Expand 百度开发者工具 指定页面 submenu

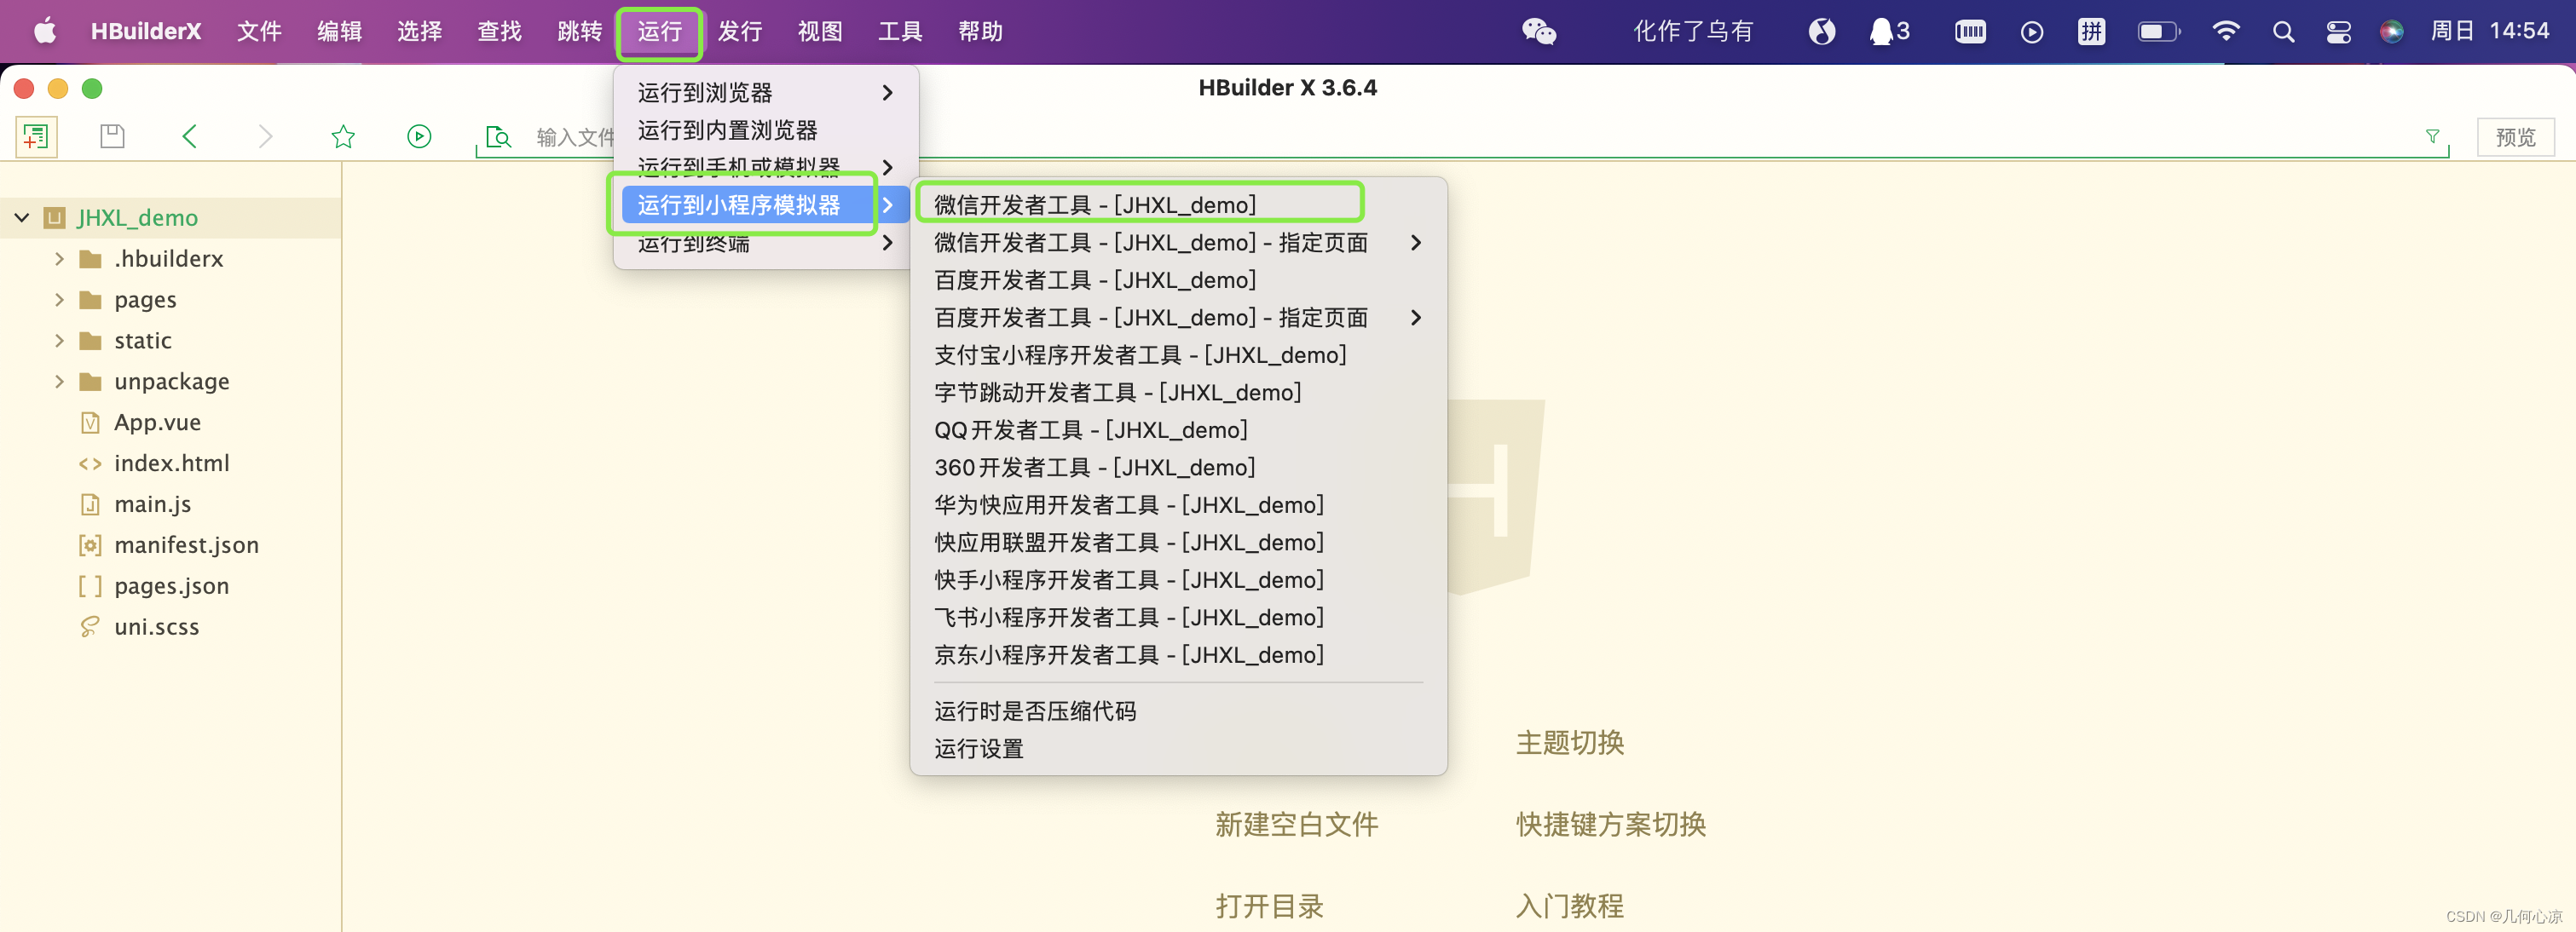pos(1415,317)
